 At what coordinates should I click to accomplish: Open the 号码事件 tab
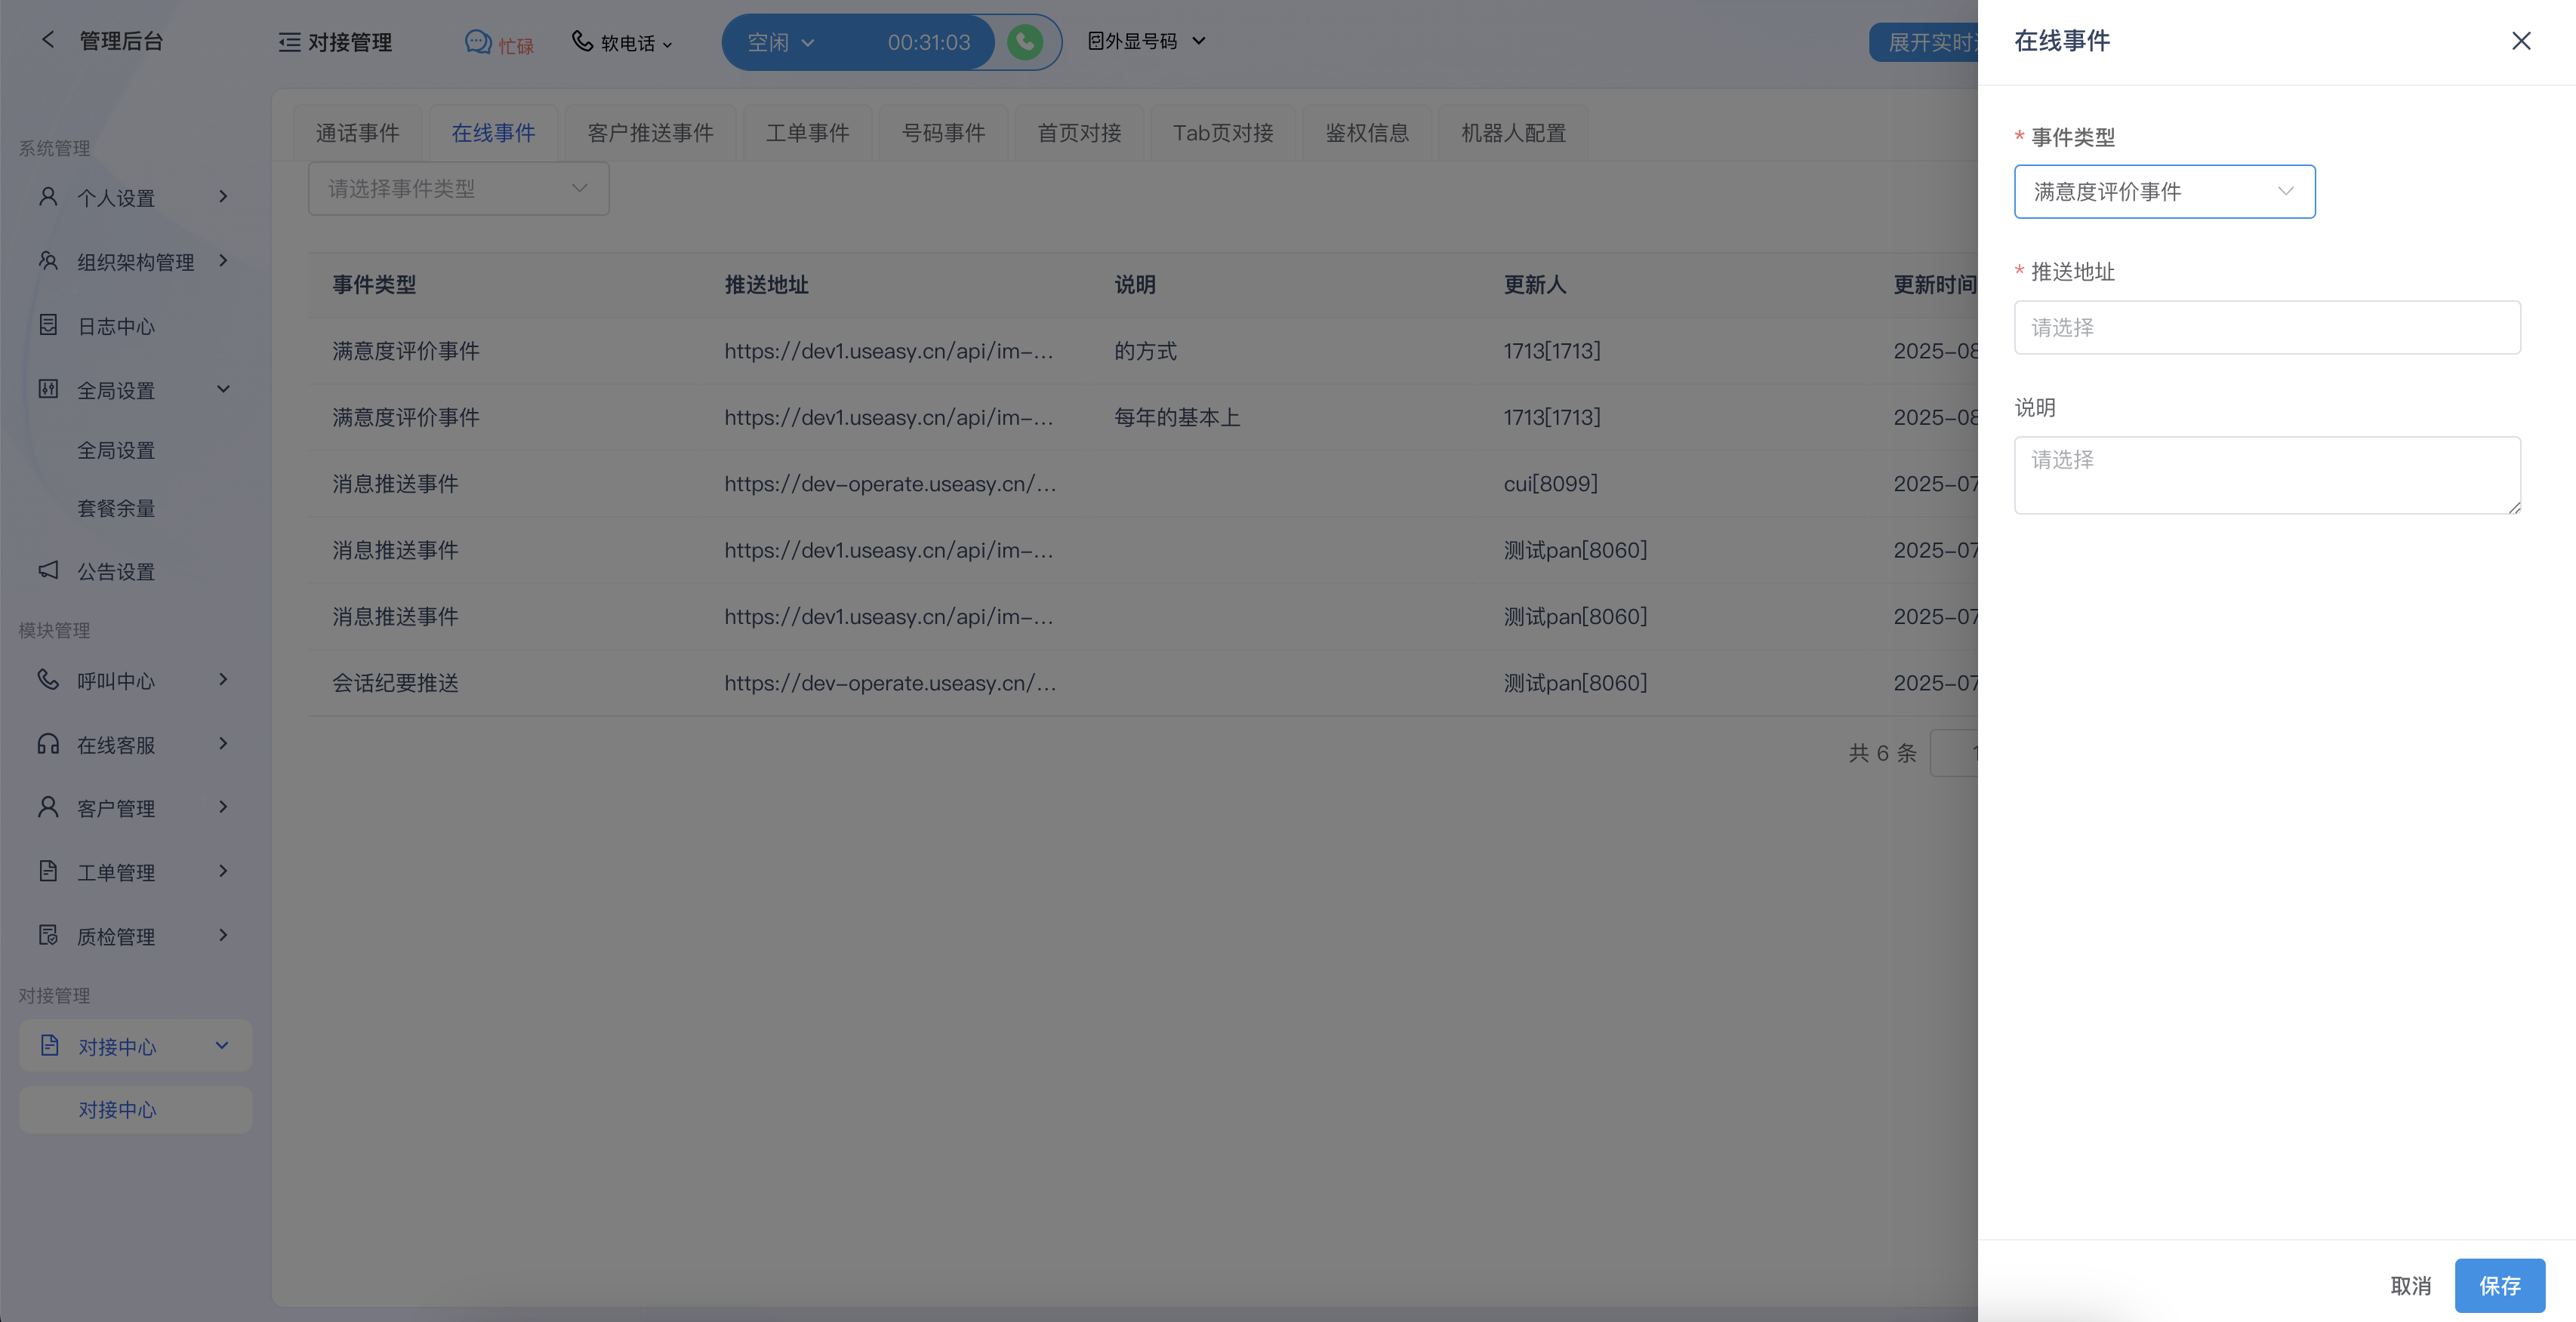pyautogui.click(x=943, y=132)
